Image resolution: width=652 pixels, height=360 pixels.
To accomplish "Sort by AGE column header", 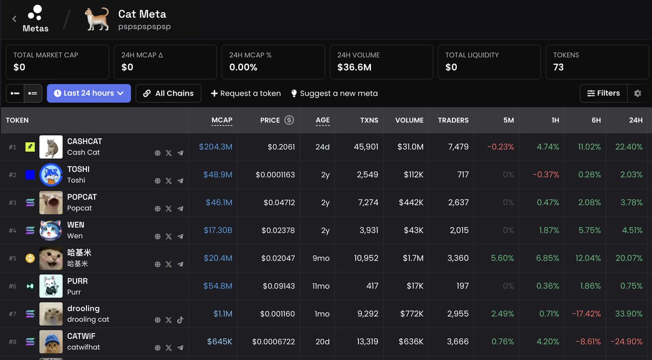I will (x=322, y=120).
